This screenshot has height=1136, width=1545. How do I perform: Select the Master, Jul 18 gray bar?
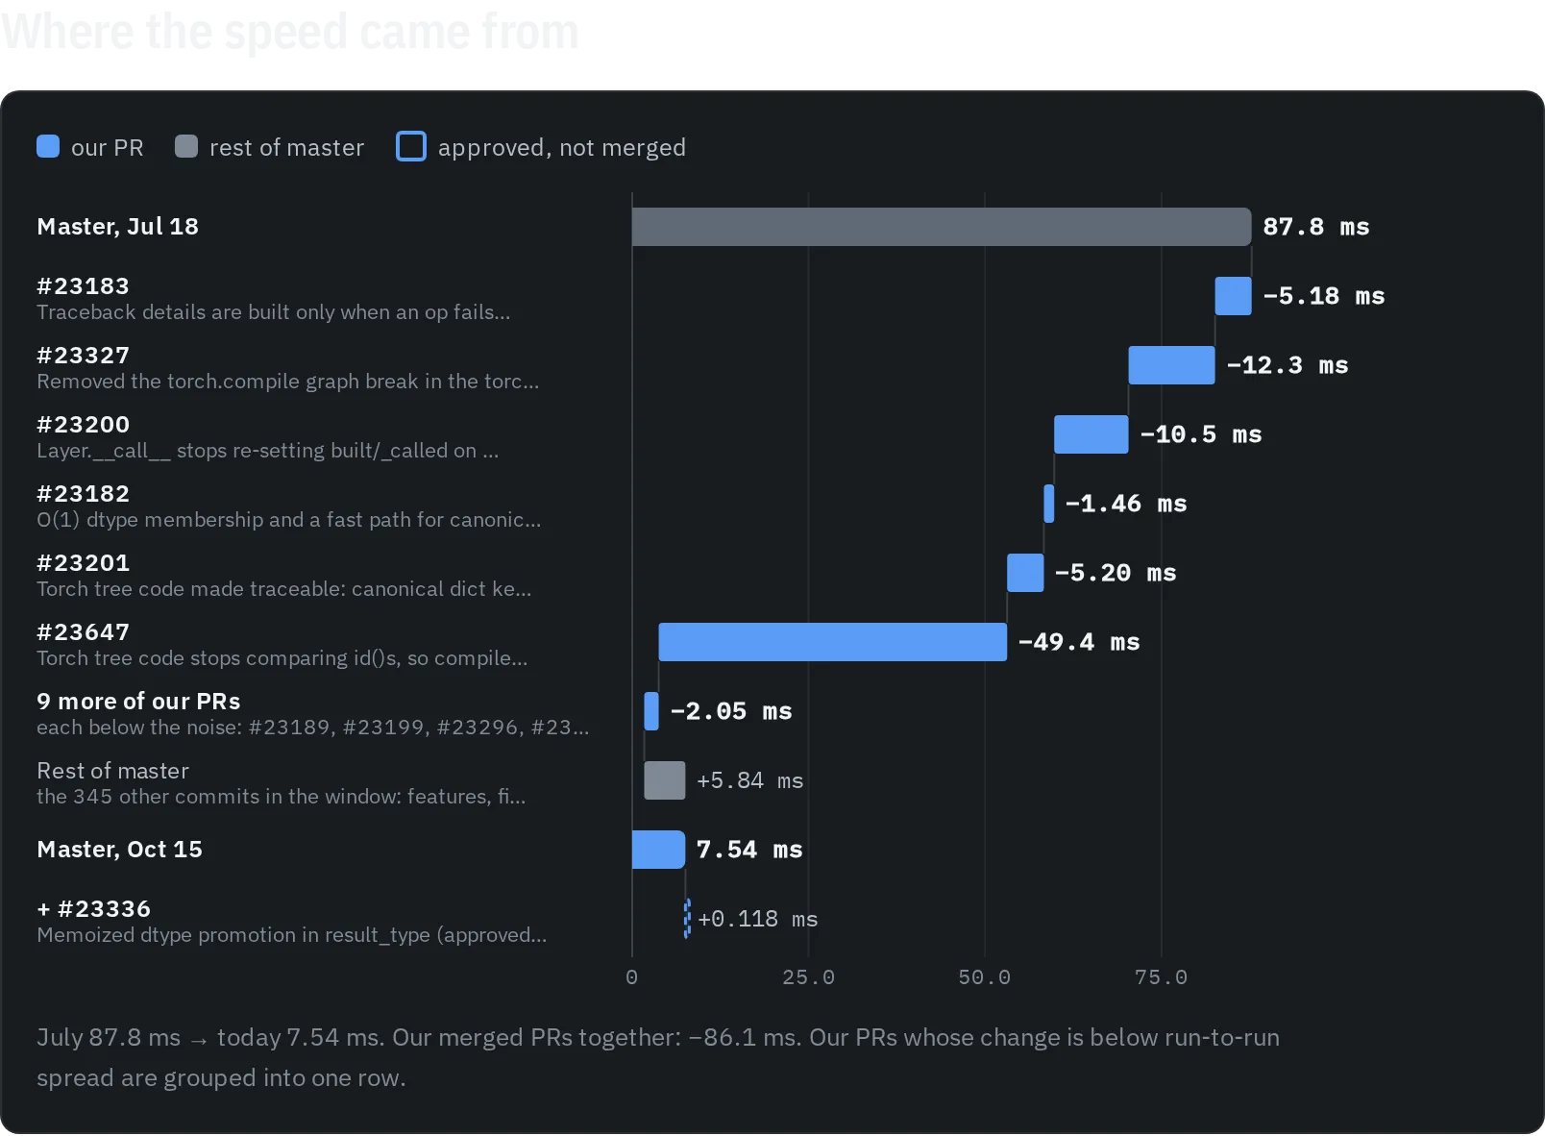pyautogui.click(x=942, y=227)
